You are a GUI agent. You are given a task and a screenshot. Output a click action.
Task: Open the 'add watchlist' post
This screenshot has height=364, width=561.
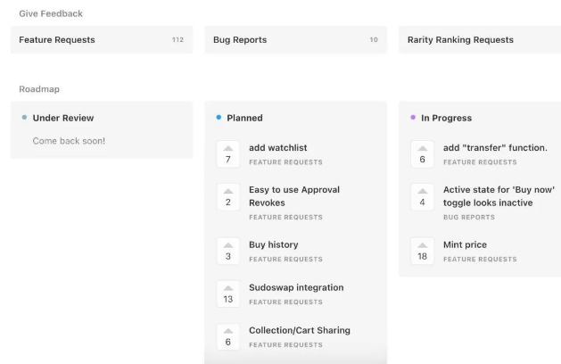click(x=278, y=148)
